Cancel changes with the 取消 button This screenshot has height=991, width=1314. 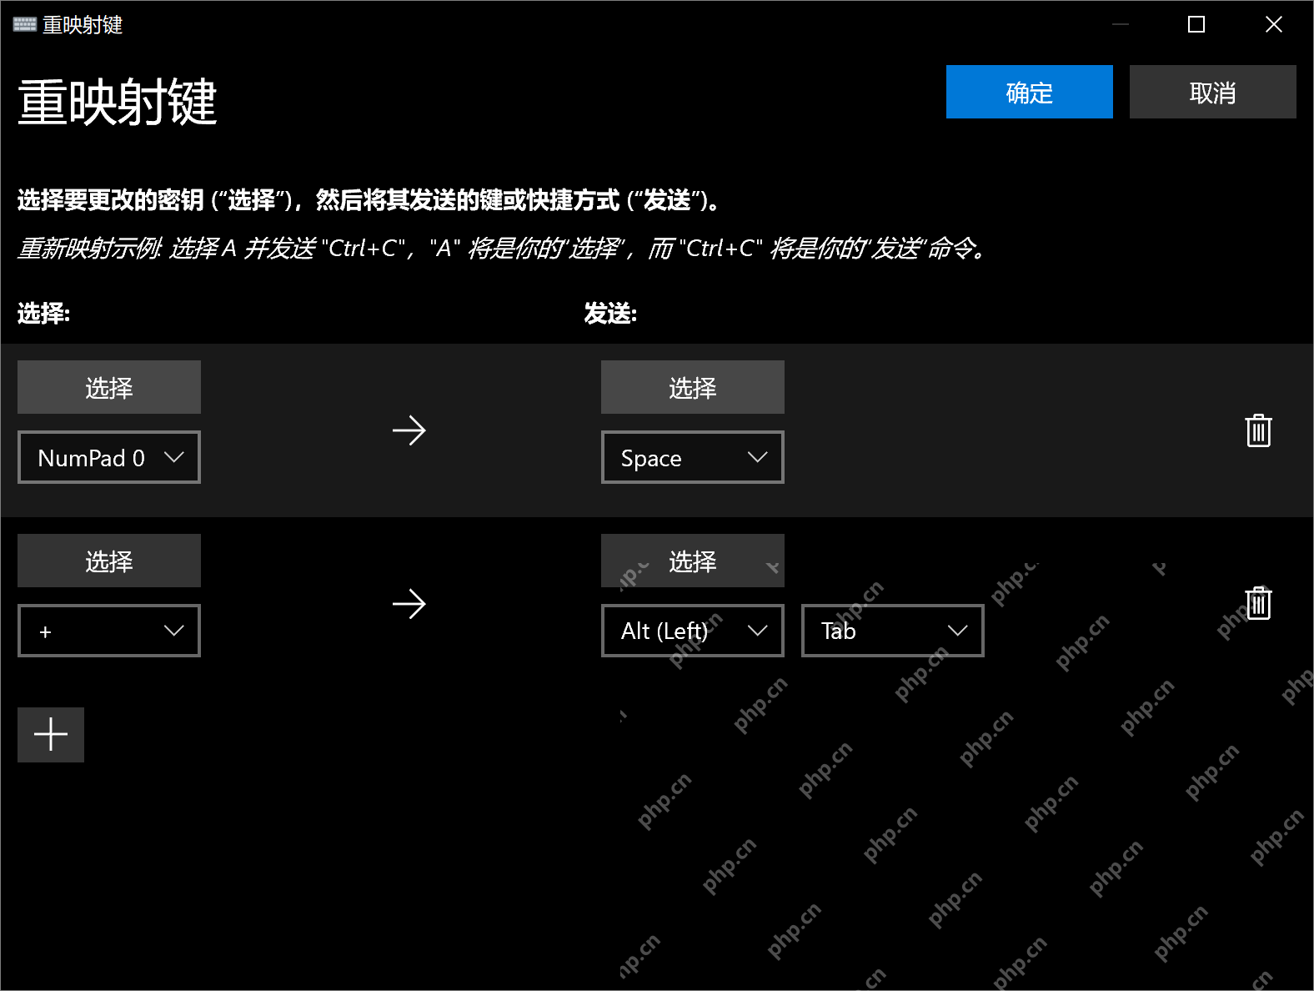tap(1213, 92)
